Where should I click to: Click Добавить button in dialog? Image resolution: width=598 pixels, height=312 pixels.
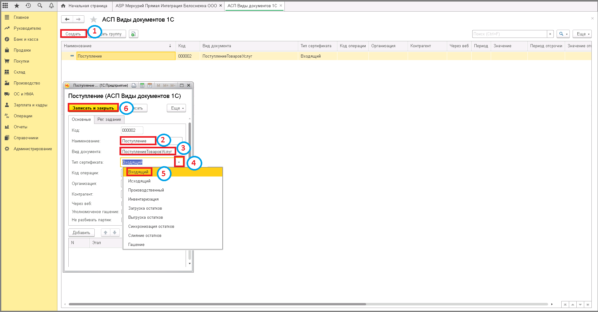pos(82,233)
